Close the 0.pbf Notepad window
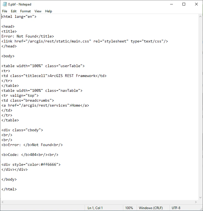The image size is (203, 211). (196, 4)
